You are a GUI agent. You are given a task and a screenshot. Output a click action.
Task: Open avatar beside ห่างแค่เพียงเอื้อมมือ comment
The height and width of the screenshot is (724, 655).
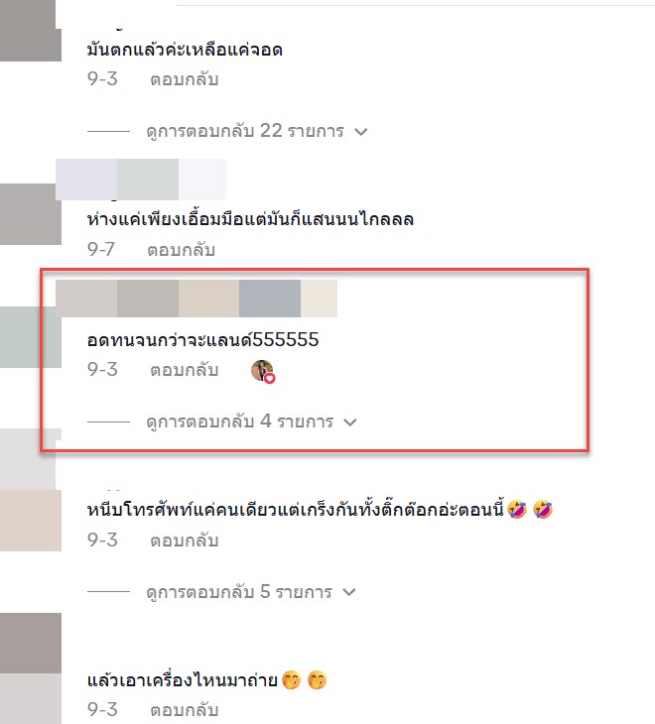(x=31, y=214)
